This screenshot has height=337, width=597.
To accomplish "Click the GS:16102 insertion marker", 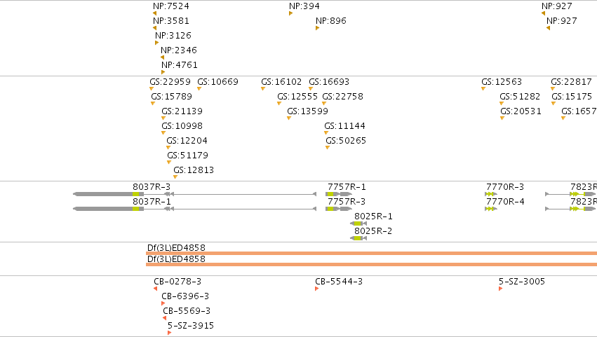I will click(263, 88).
